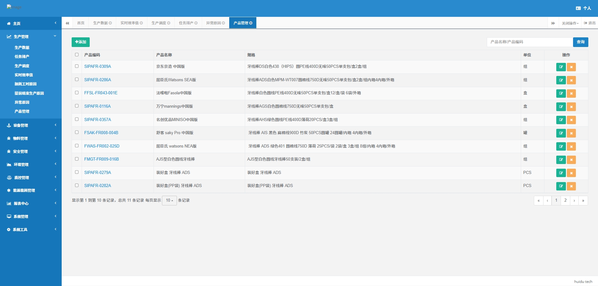
Task: Switch to the 首页 tab
Action: [81, 23]
